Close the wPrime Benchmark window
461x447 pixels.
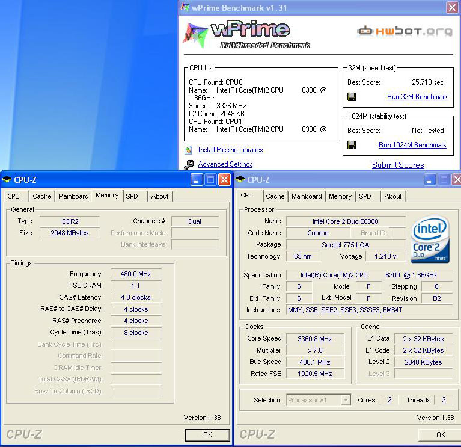(452, 7)
